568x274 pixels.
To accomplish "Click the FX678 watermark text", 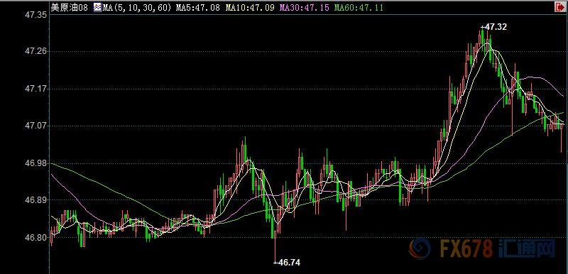I will point(466,249).
